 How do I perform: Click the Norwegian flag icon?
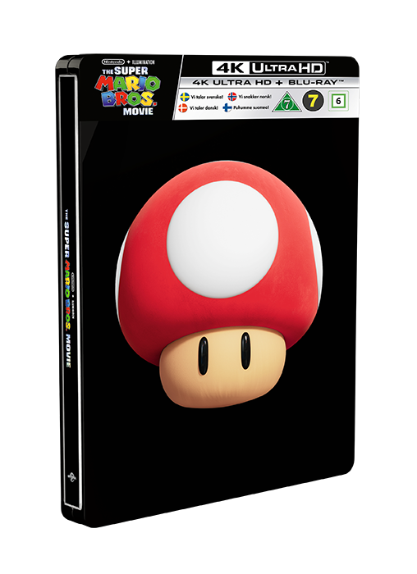tap(232, 97)
